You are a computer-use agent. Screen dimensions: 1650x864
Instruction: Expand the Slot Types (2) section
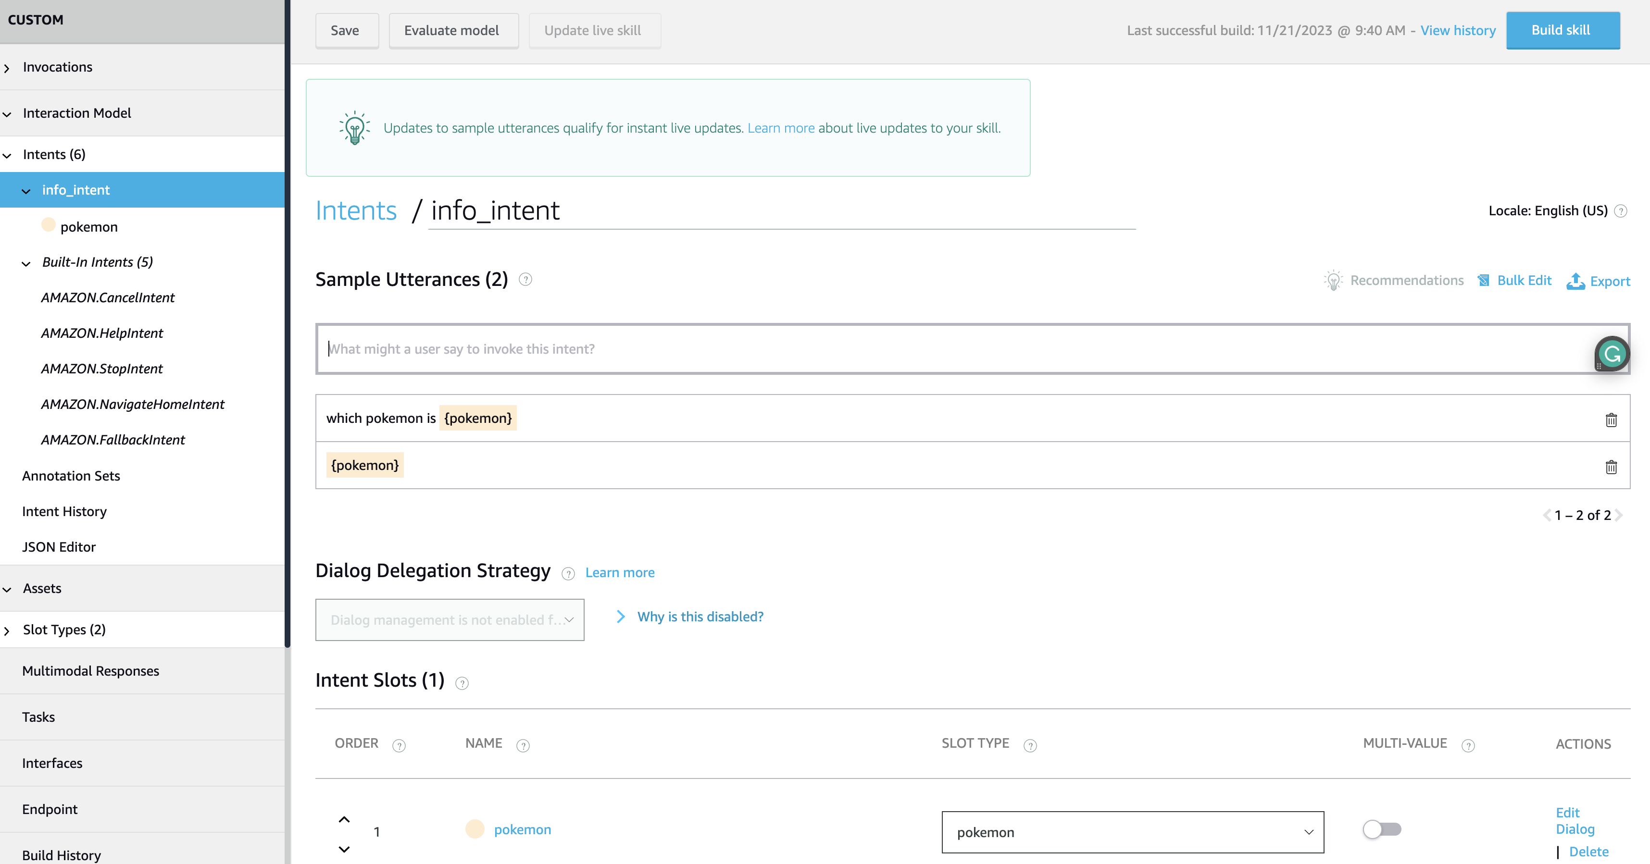(x=64, y=630)
